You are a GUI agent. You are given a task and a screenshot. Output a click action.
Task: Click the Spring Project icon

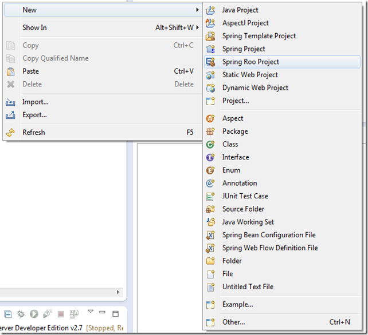(210, 49)
